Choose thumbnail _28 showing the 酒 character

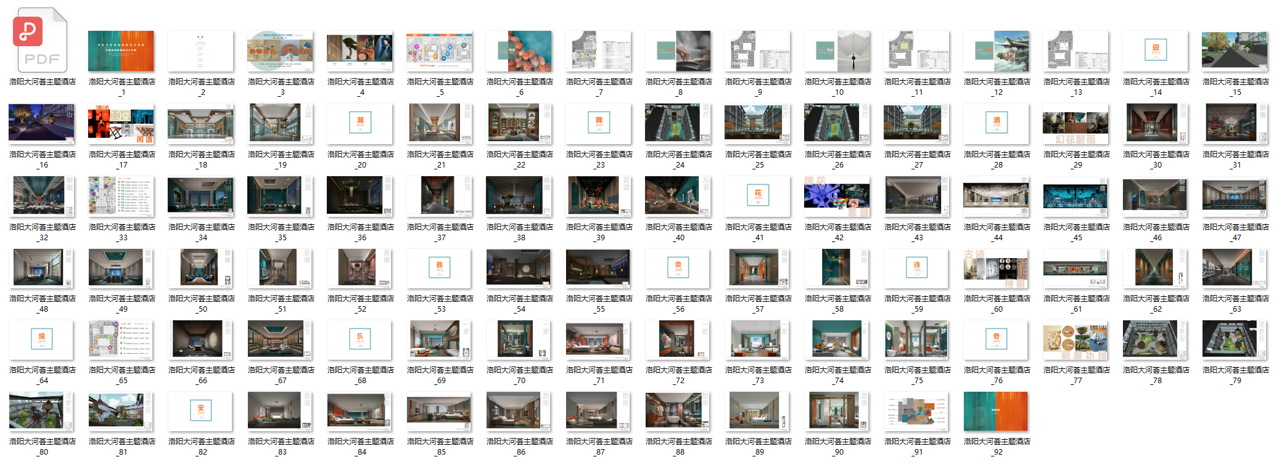[997, 123]
